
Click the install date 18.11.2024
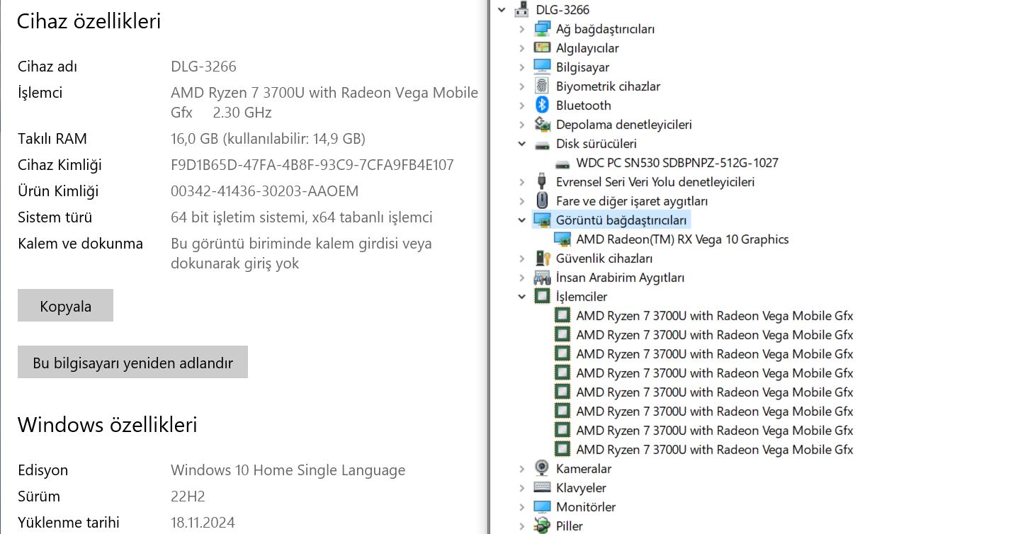coord(203,523)
